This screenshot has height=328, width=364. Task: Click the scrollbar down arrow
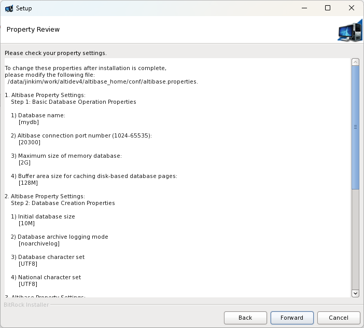click(x=355, y=293)
